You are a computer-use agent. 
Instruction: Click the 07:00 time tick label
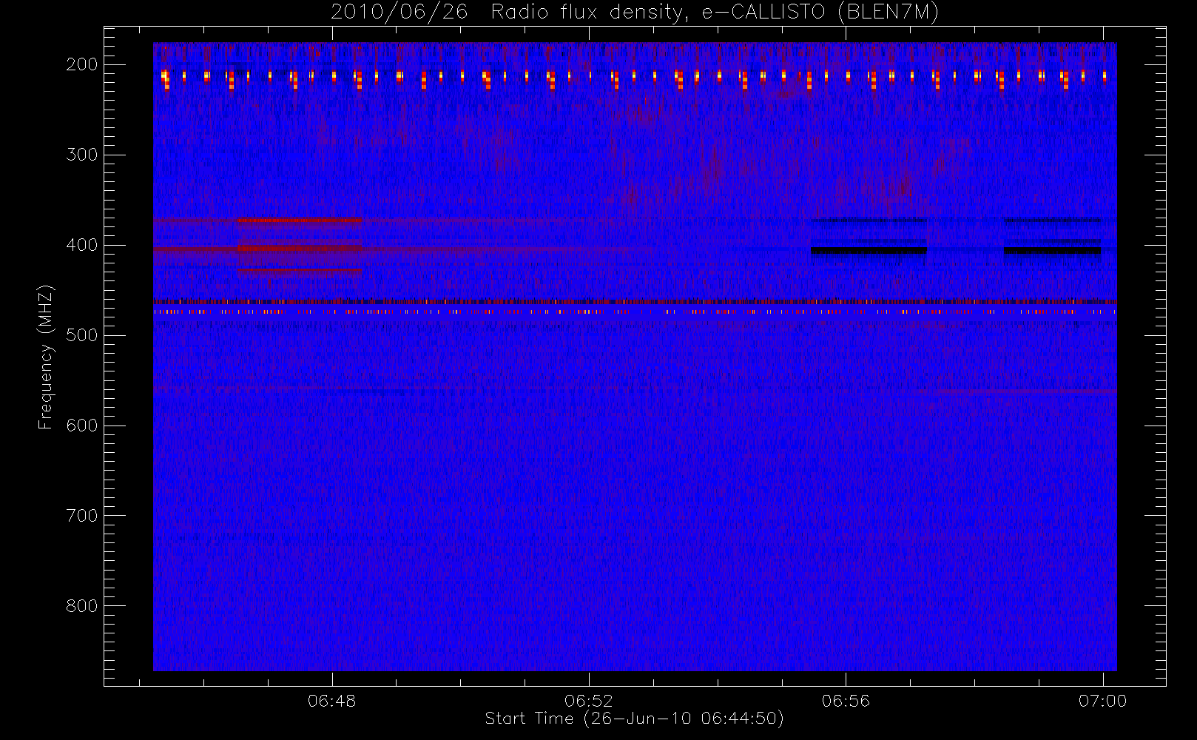tap(1102, 701)
